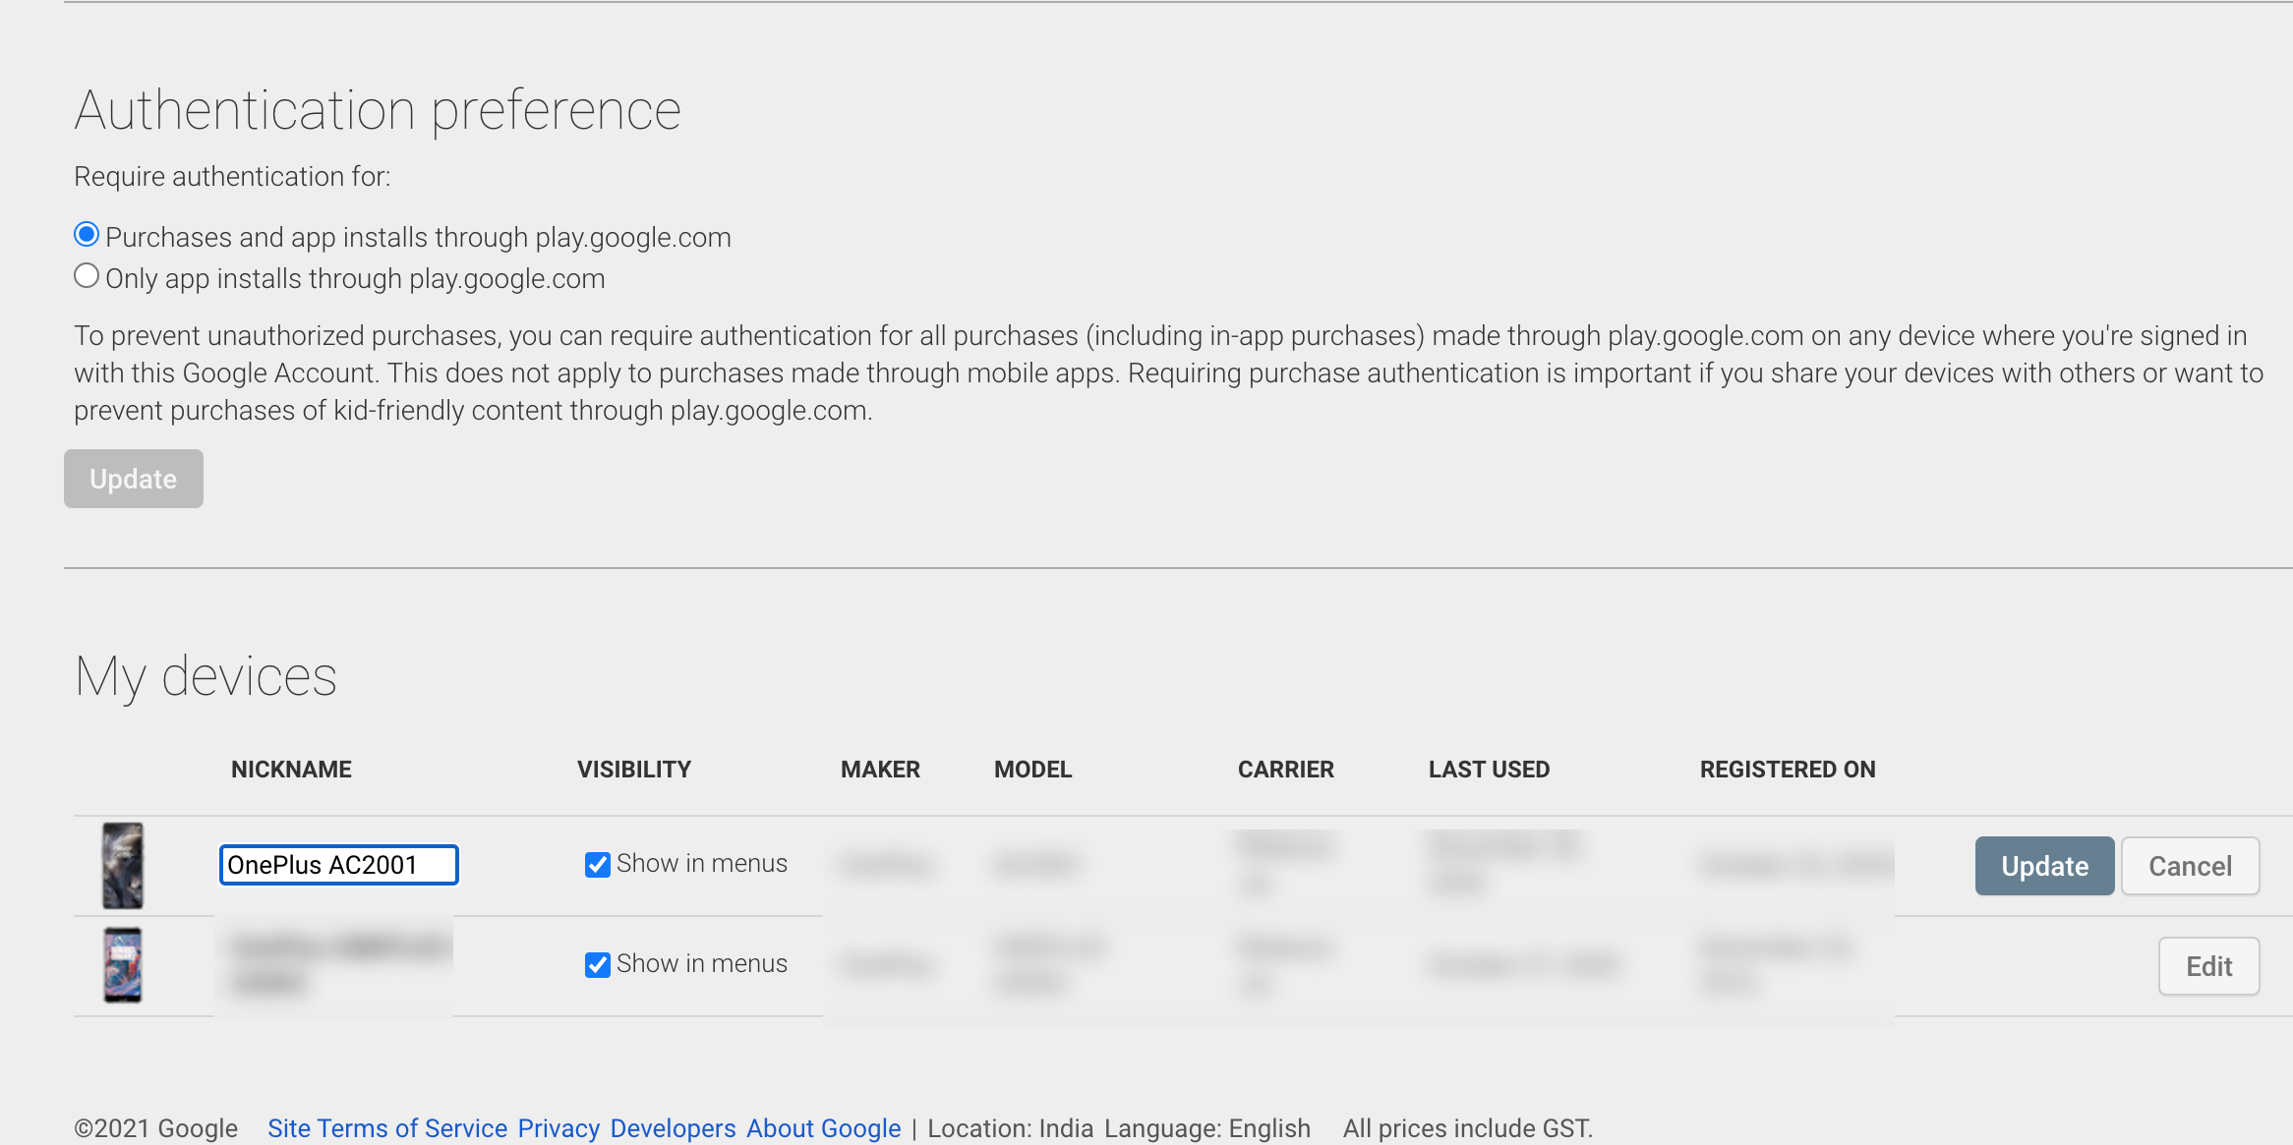Viewport: 2293px width, 1145px height.
Task: Click the second device phone thumbnail
Action: (x=123, y=965)
